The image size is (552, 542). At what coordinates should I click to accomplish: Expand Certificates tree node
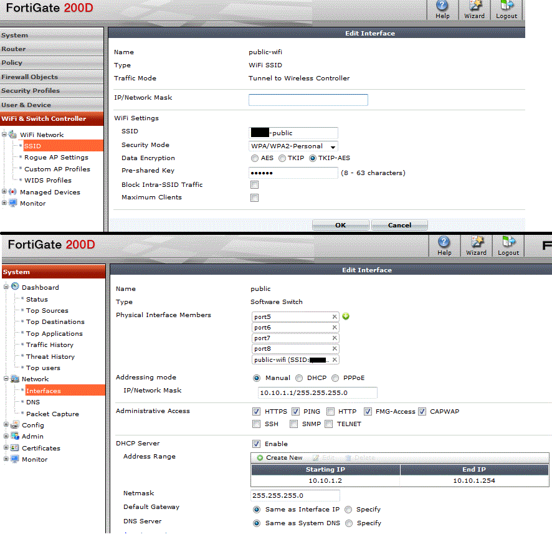click(6, 447)
